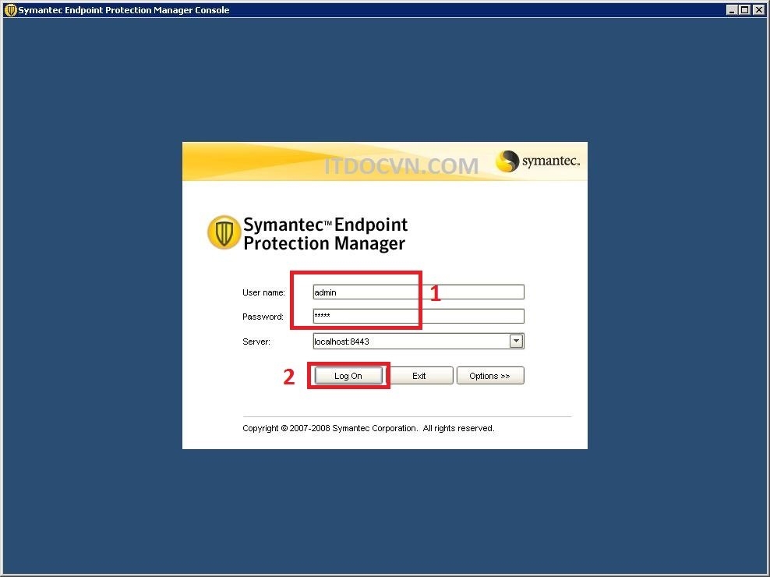Click into the Password field
The width and height of the screenshot is (770, 577).
point(418,317)
